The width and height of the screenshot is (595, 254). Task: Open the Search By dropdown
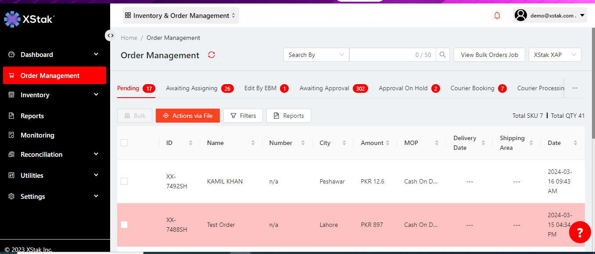[x=316, y=55]
